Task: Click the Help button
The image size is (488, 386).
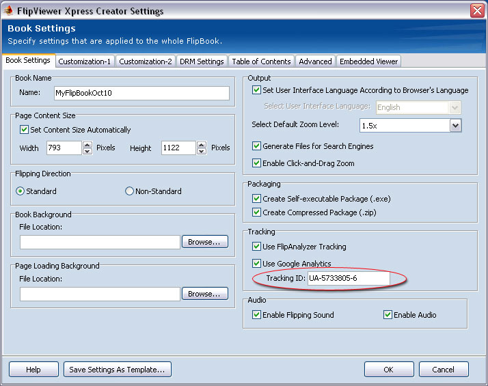Action: coord(33,370)
